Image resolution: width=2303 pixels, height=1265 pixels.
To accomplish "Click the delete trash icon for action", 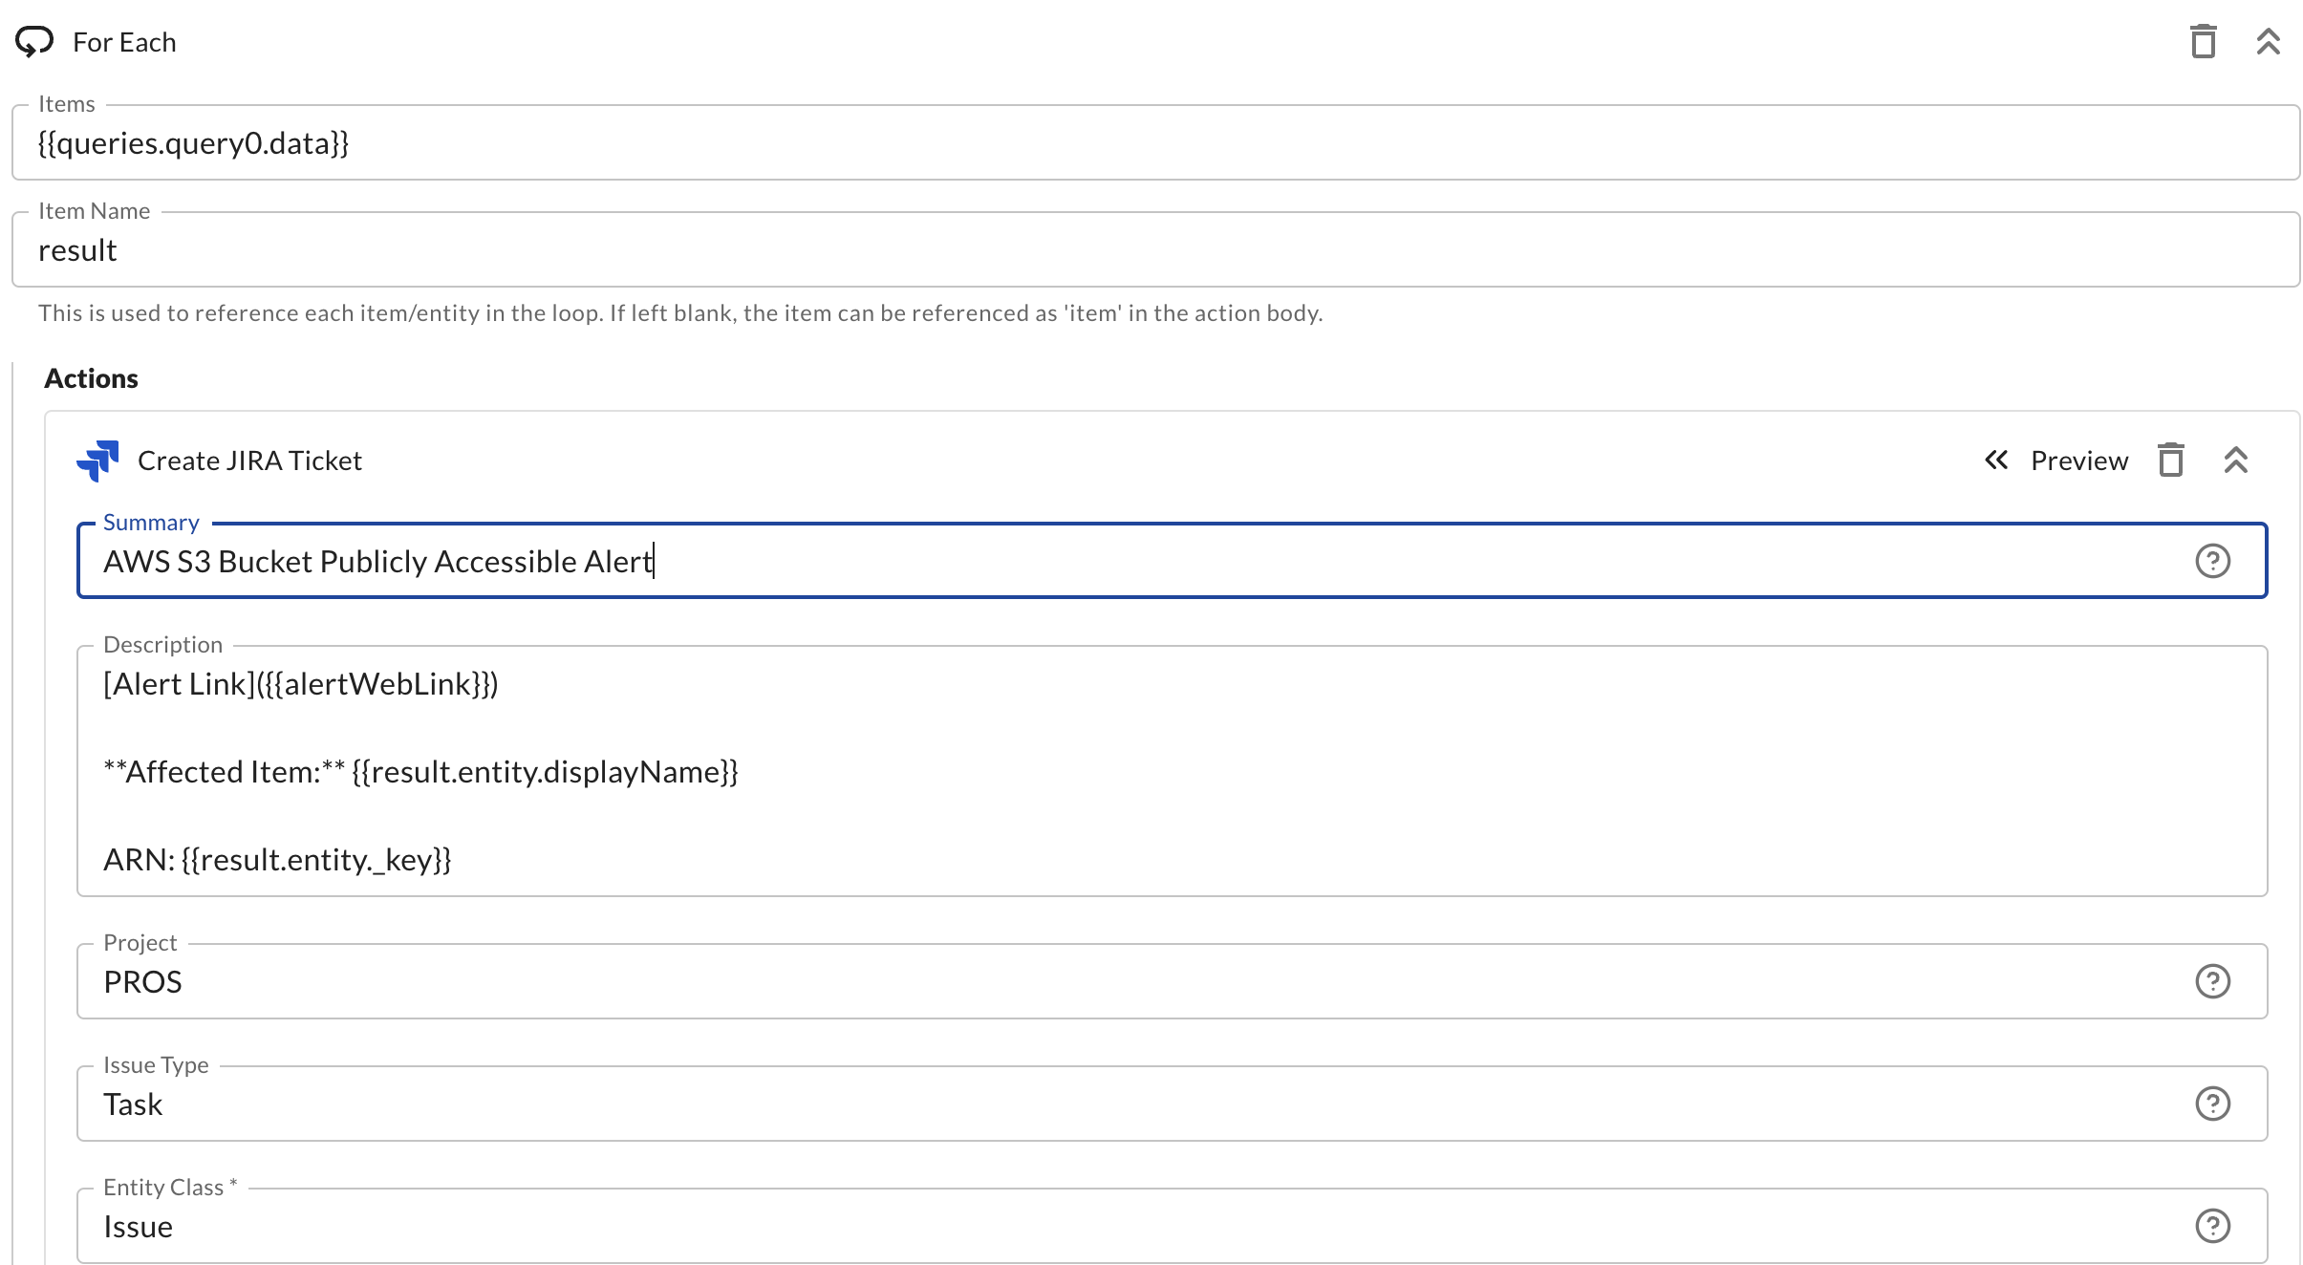I will 2170,460.
